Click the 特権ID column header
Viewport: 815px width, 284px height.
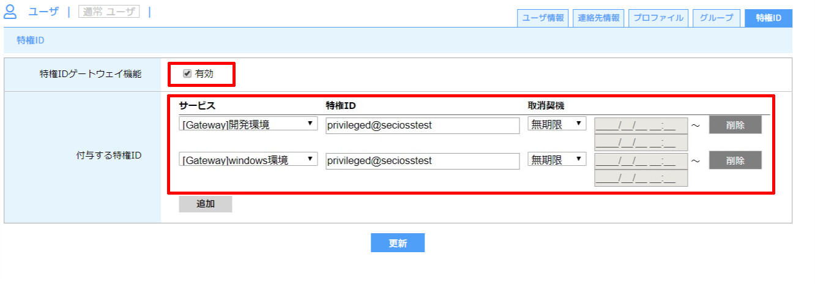pyautogui.click(x=340, y=106)
